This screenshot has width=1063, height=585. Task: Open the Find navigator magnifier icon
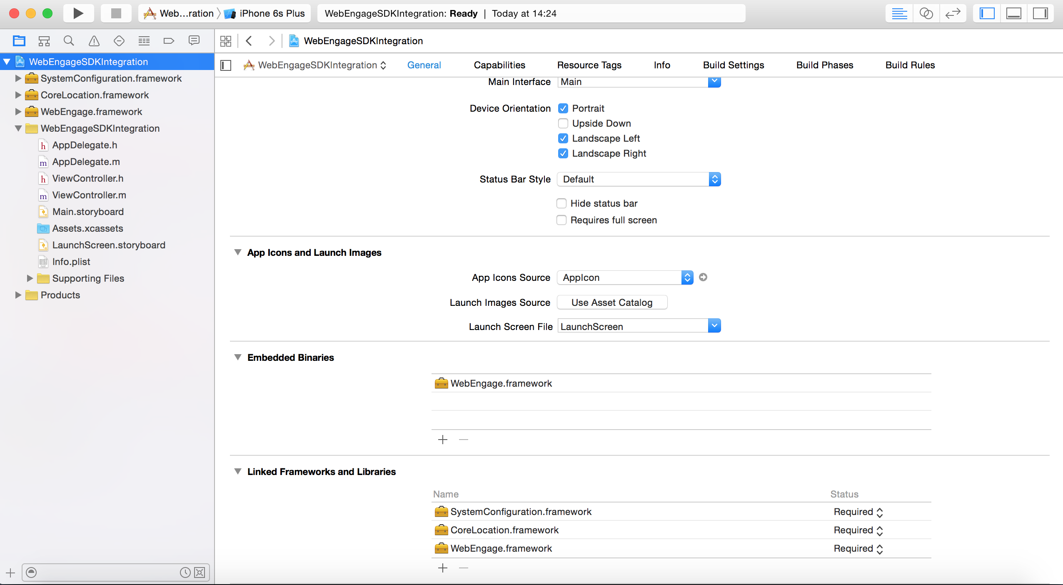[69, 41]
